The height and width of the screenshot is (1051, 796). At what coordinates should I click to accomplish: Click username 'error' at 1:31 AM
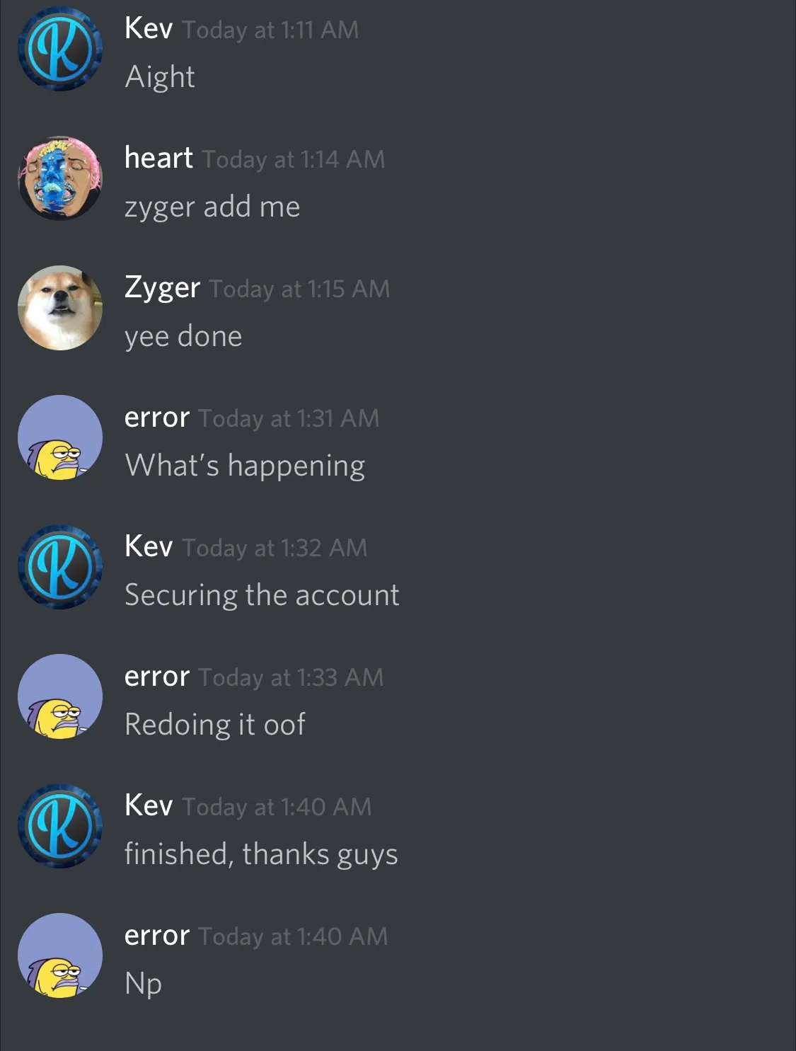(157, 418)
